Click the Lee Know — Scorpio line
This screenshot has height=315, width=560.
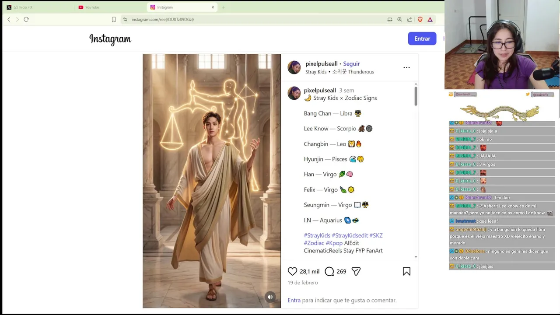(x=338, y=129)
